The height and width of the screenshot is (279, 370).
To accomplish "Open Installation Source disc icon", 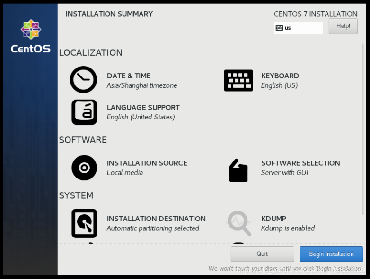I will coord(84,168).
